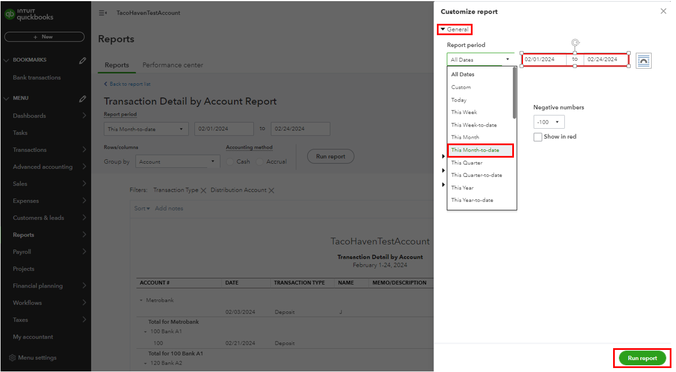The height and width of the screenshot is (372, 676).
Task: Expand the Payroll submenu arrow
Action: point(84,252)
